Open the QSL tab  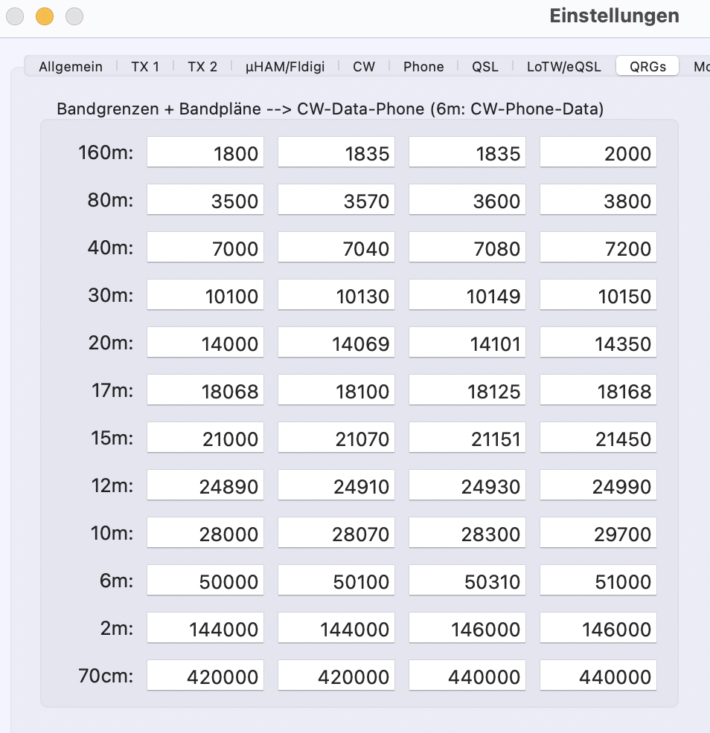coord(485,67)
